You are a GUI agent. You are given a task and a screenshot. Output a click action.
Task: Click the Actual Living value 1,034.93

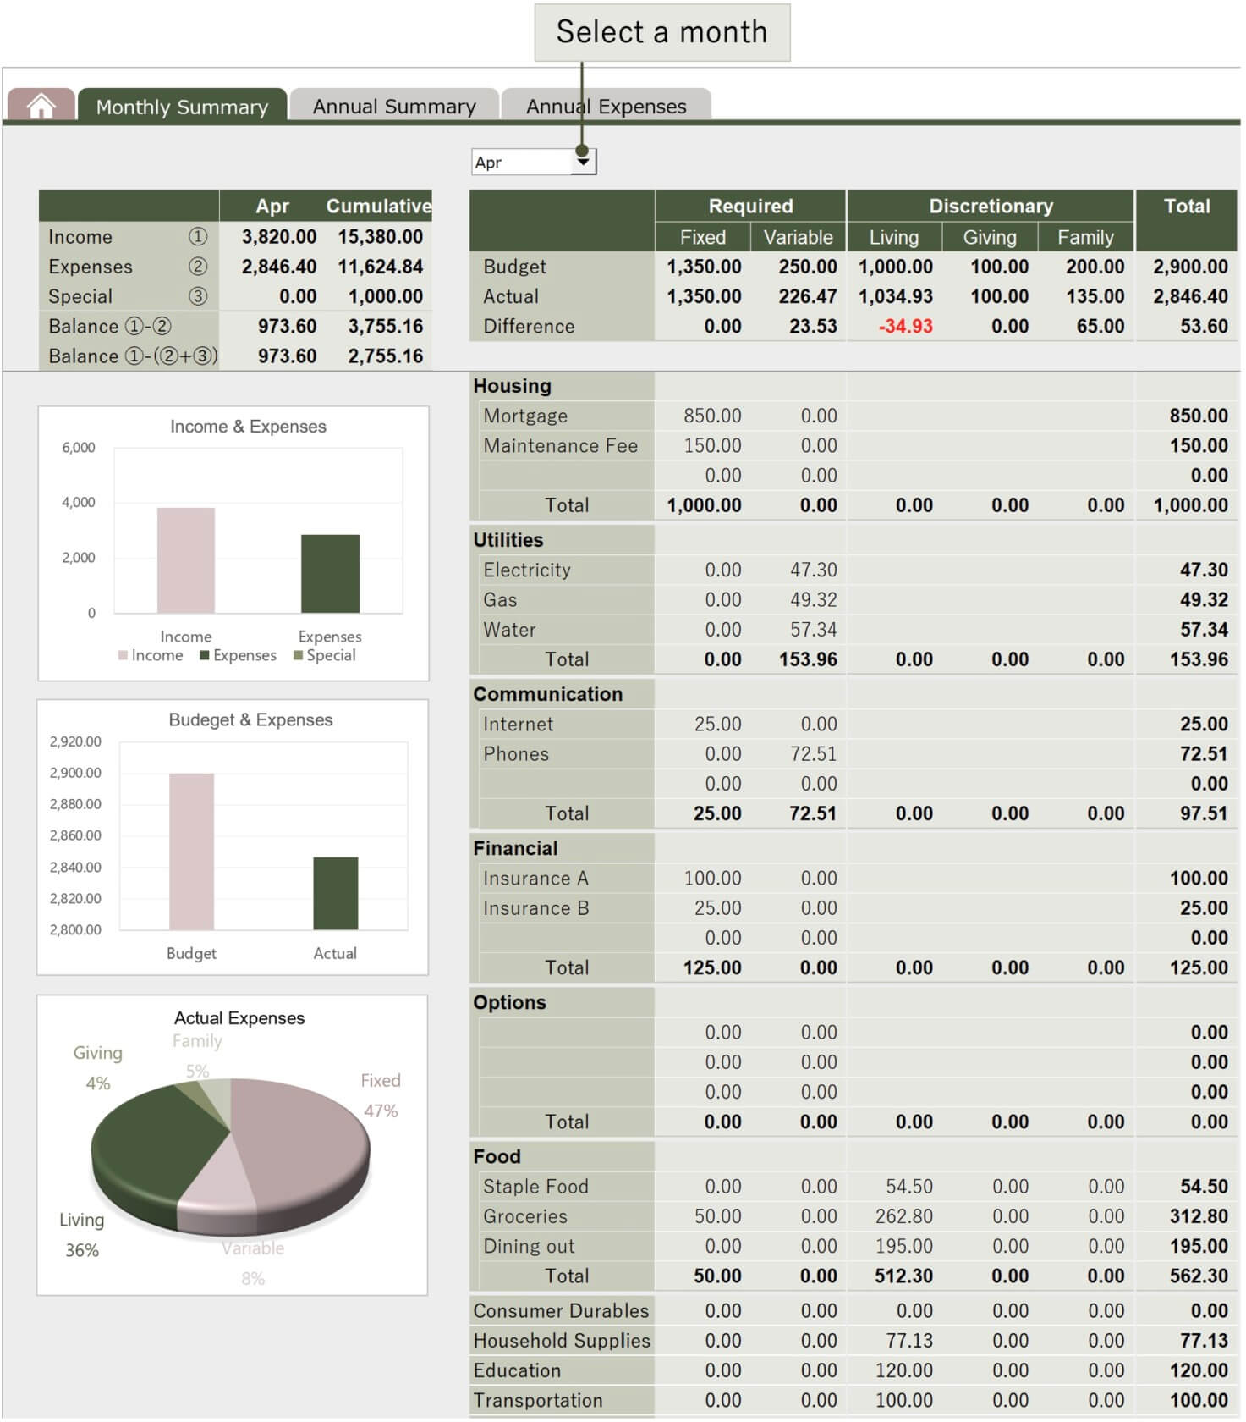pyautogui.click(x=896, y=296)
